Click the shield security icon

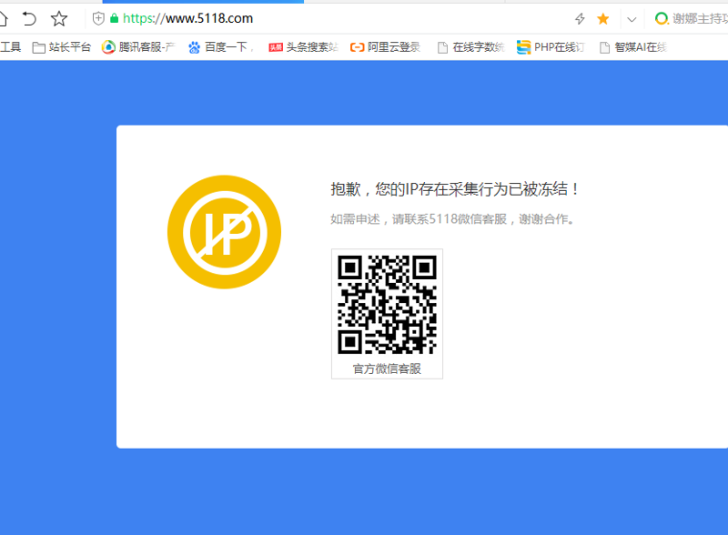(x=98, y=18)
